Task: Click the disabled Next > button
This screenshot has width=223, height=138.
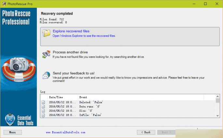Action: [x=166, y=132]
